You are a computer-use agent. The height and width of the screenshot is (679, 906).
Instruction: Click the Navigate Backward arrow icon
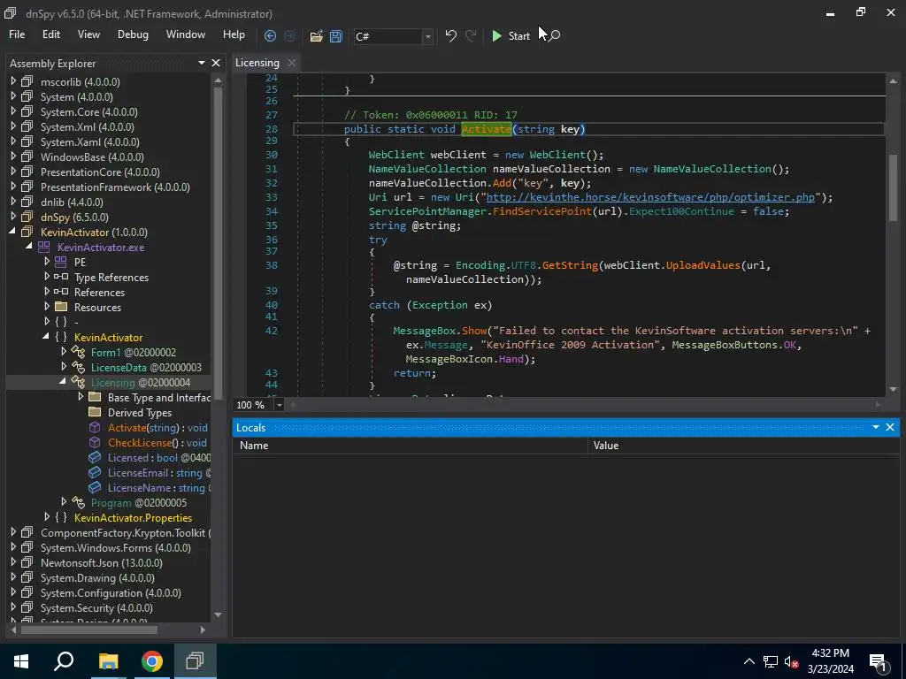pos(270,35)
